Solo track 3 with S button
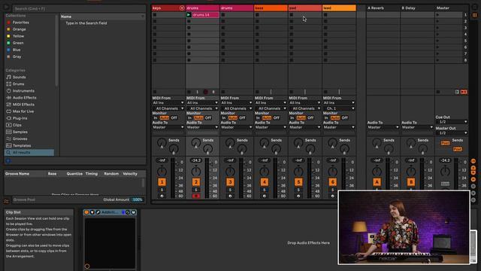This screenshot has width=481, height=271. pyautogui.click(x=230, y=190)
